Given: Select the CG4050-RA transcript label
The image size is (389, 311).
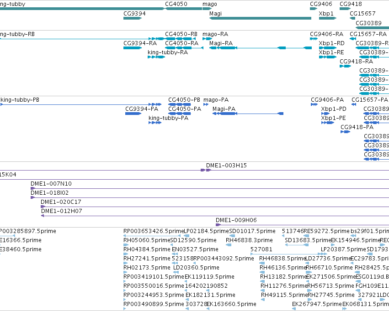Looking at the screenshot, I should click(x=182, y=43).
